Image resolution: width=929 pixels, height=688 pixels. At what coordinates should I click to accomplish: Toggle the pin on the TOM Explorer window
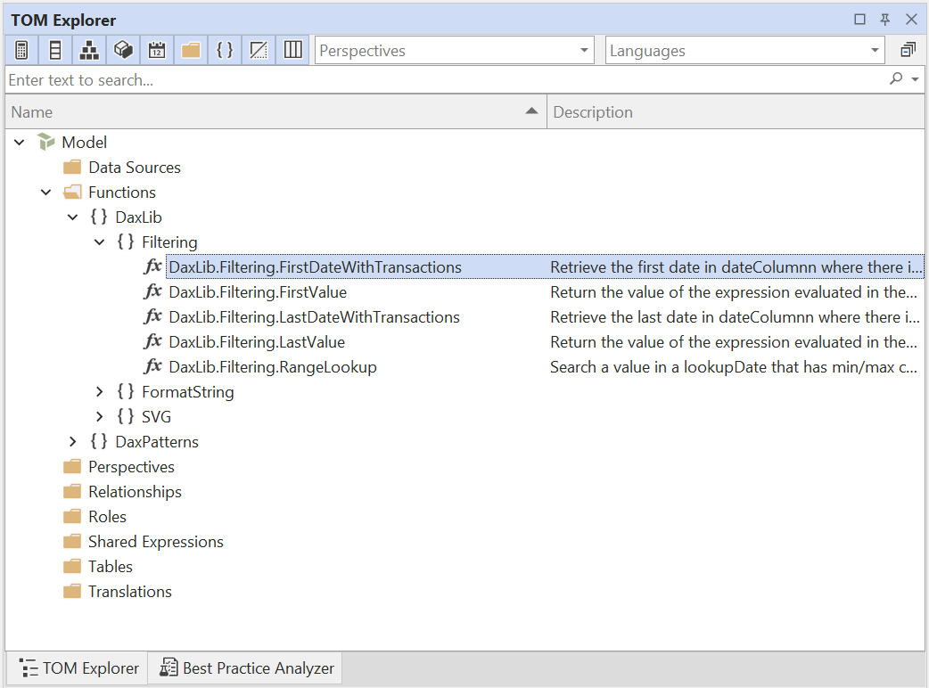[x=886, y=19]
